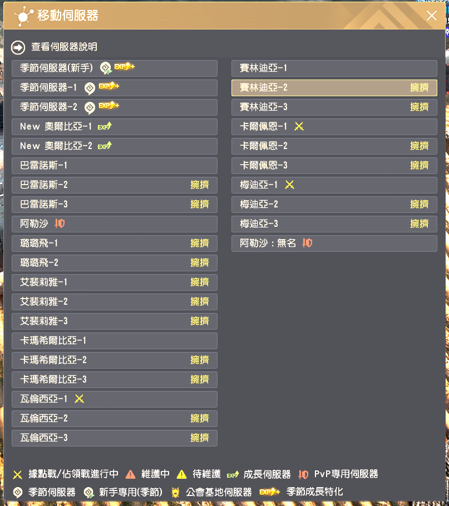Select the 瓦倫西亞-2 server
This screenshot has width=449, height=506.
(115, 419)
